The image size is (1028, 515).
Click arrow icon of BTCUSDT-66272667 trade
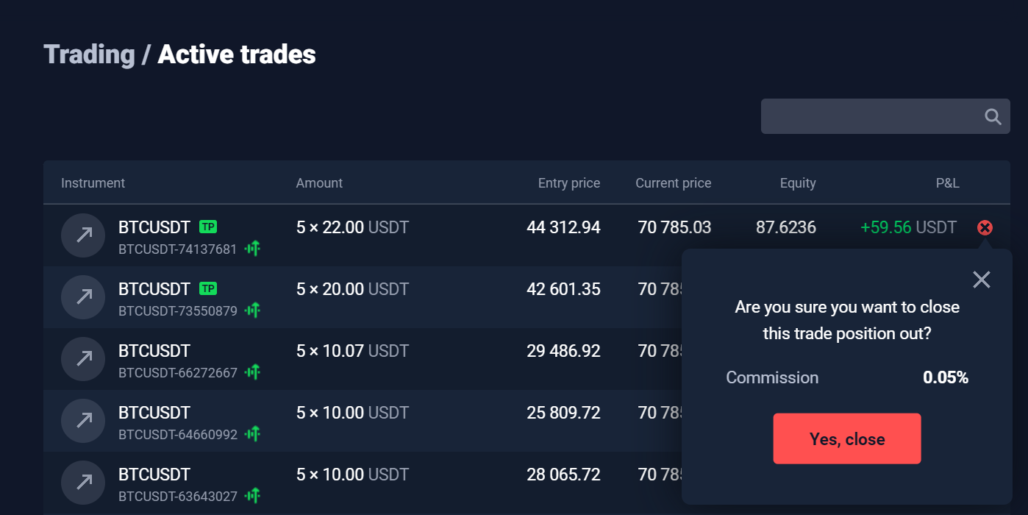click(84, 359)
